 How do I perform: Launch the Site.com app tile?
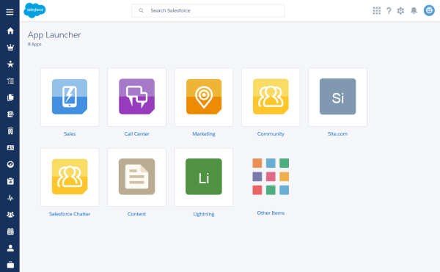(x=337, y=97)
